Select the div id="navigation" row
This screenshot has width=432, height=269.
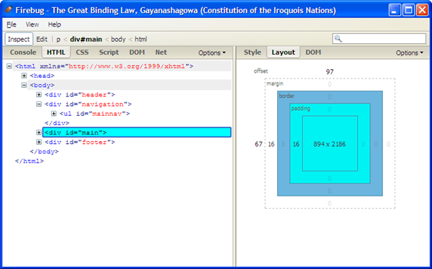(88, 104)
